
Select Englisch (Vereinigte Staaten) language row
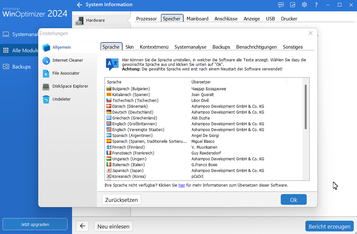pyautogui.click(x=204, y=130)
